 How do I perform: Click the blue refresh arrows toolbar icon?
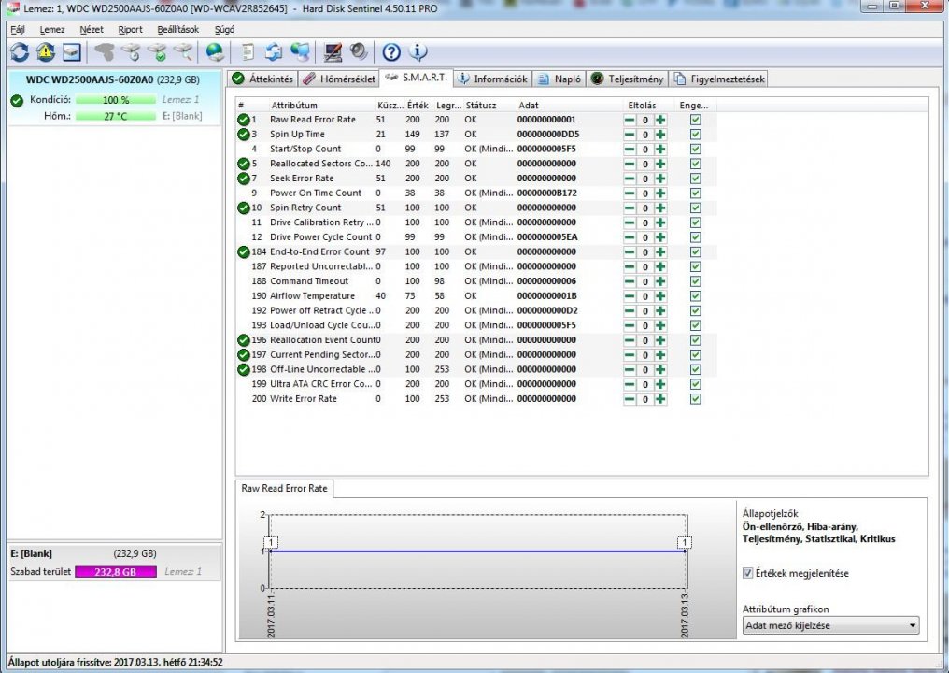tap(20, 52)
